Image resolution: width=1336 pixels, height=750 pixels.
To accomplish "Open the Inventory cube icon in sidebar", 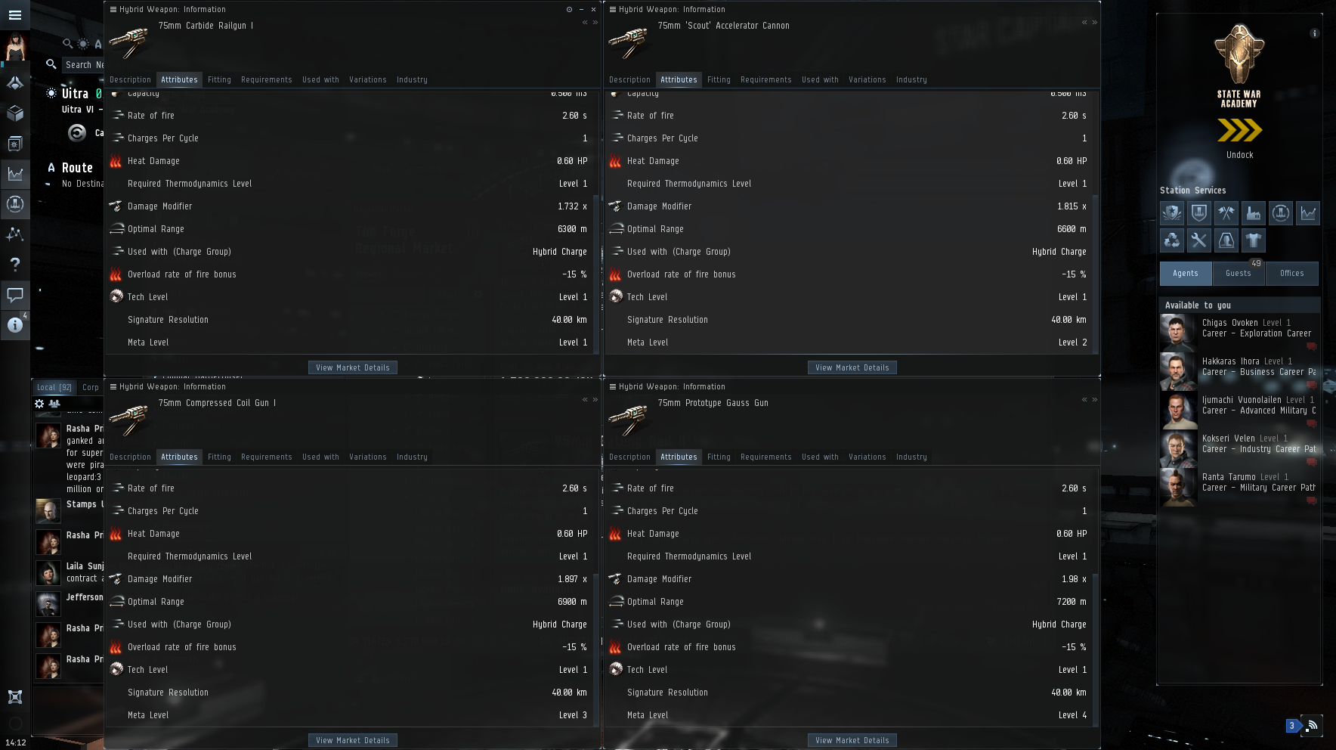I will click(x=15, y=113).
